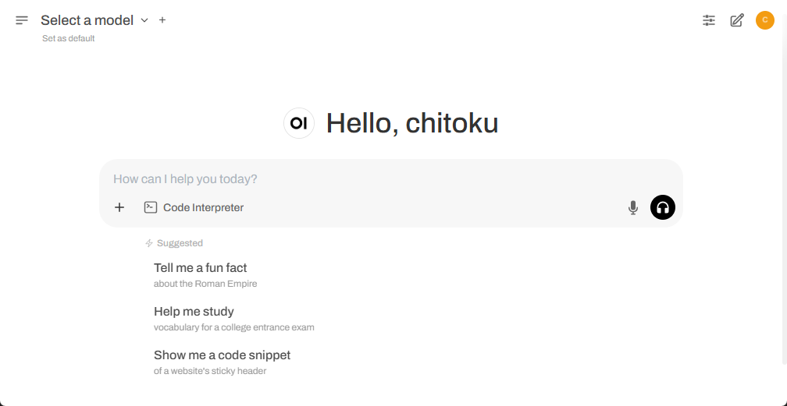
Task: Start voice call with headphones button
Action: point(663,207)
